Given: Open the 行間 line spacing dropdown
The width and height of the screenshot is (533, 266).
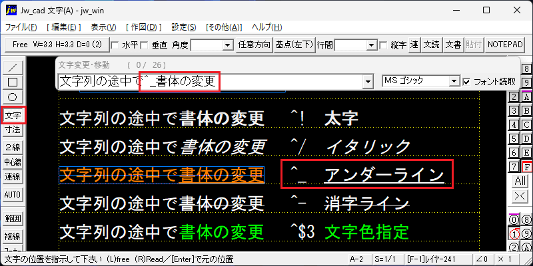Looking at the screenshot, I should click(x=372, y=45).
